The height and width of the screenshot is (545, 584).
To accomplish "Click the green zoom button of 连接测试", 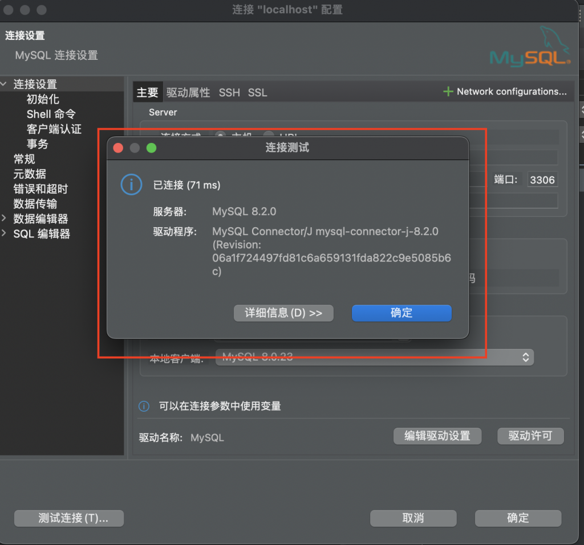I will click(x=151, y=148).
